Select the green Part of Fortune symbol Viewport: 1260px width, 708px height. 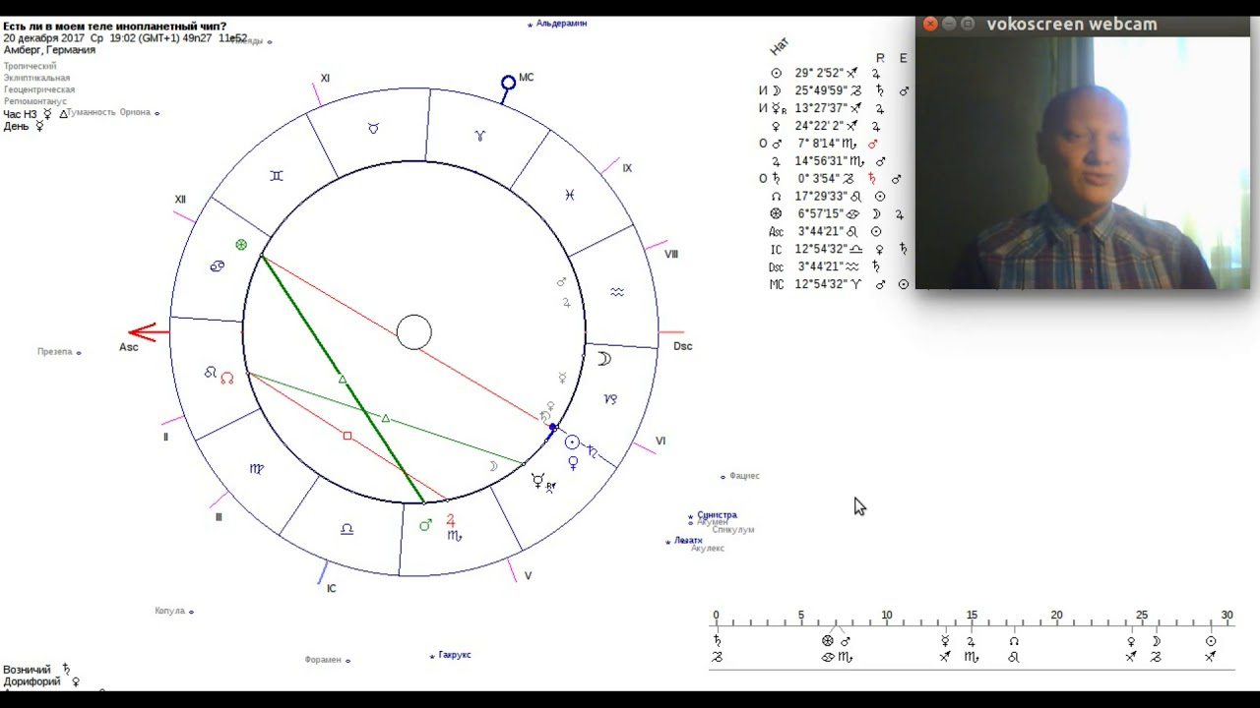pos(241,245)
